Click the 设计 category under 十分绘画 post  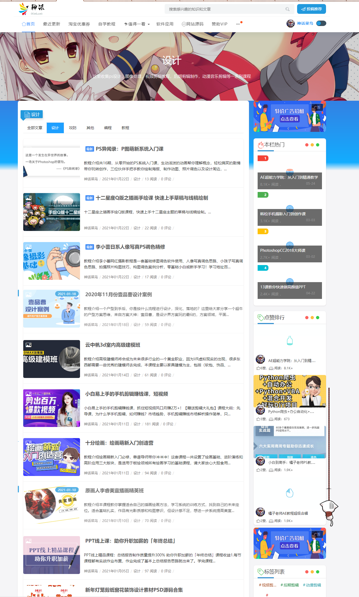pos(137,473)
